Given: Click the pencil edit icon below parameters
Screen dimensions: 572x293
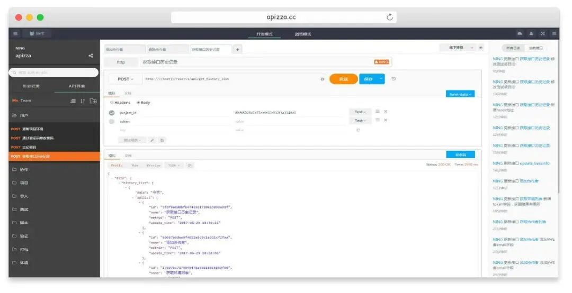Looking at the screenshot, I should point(152,140).
